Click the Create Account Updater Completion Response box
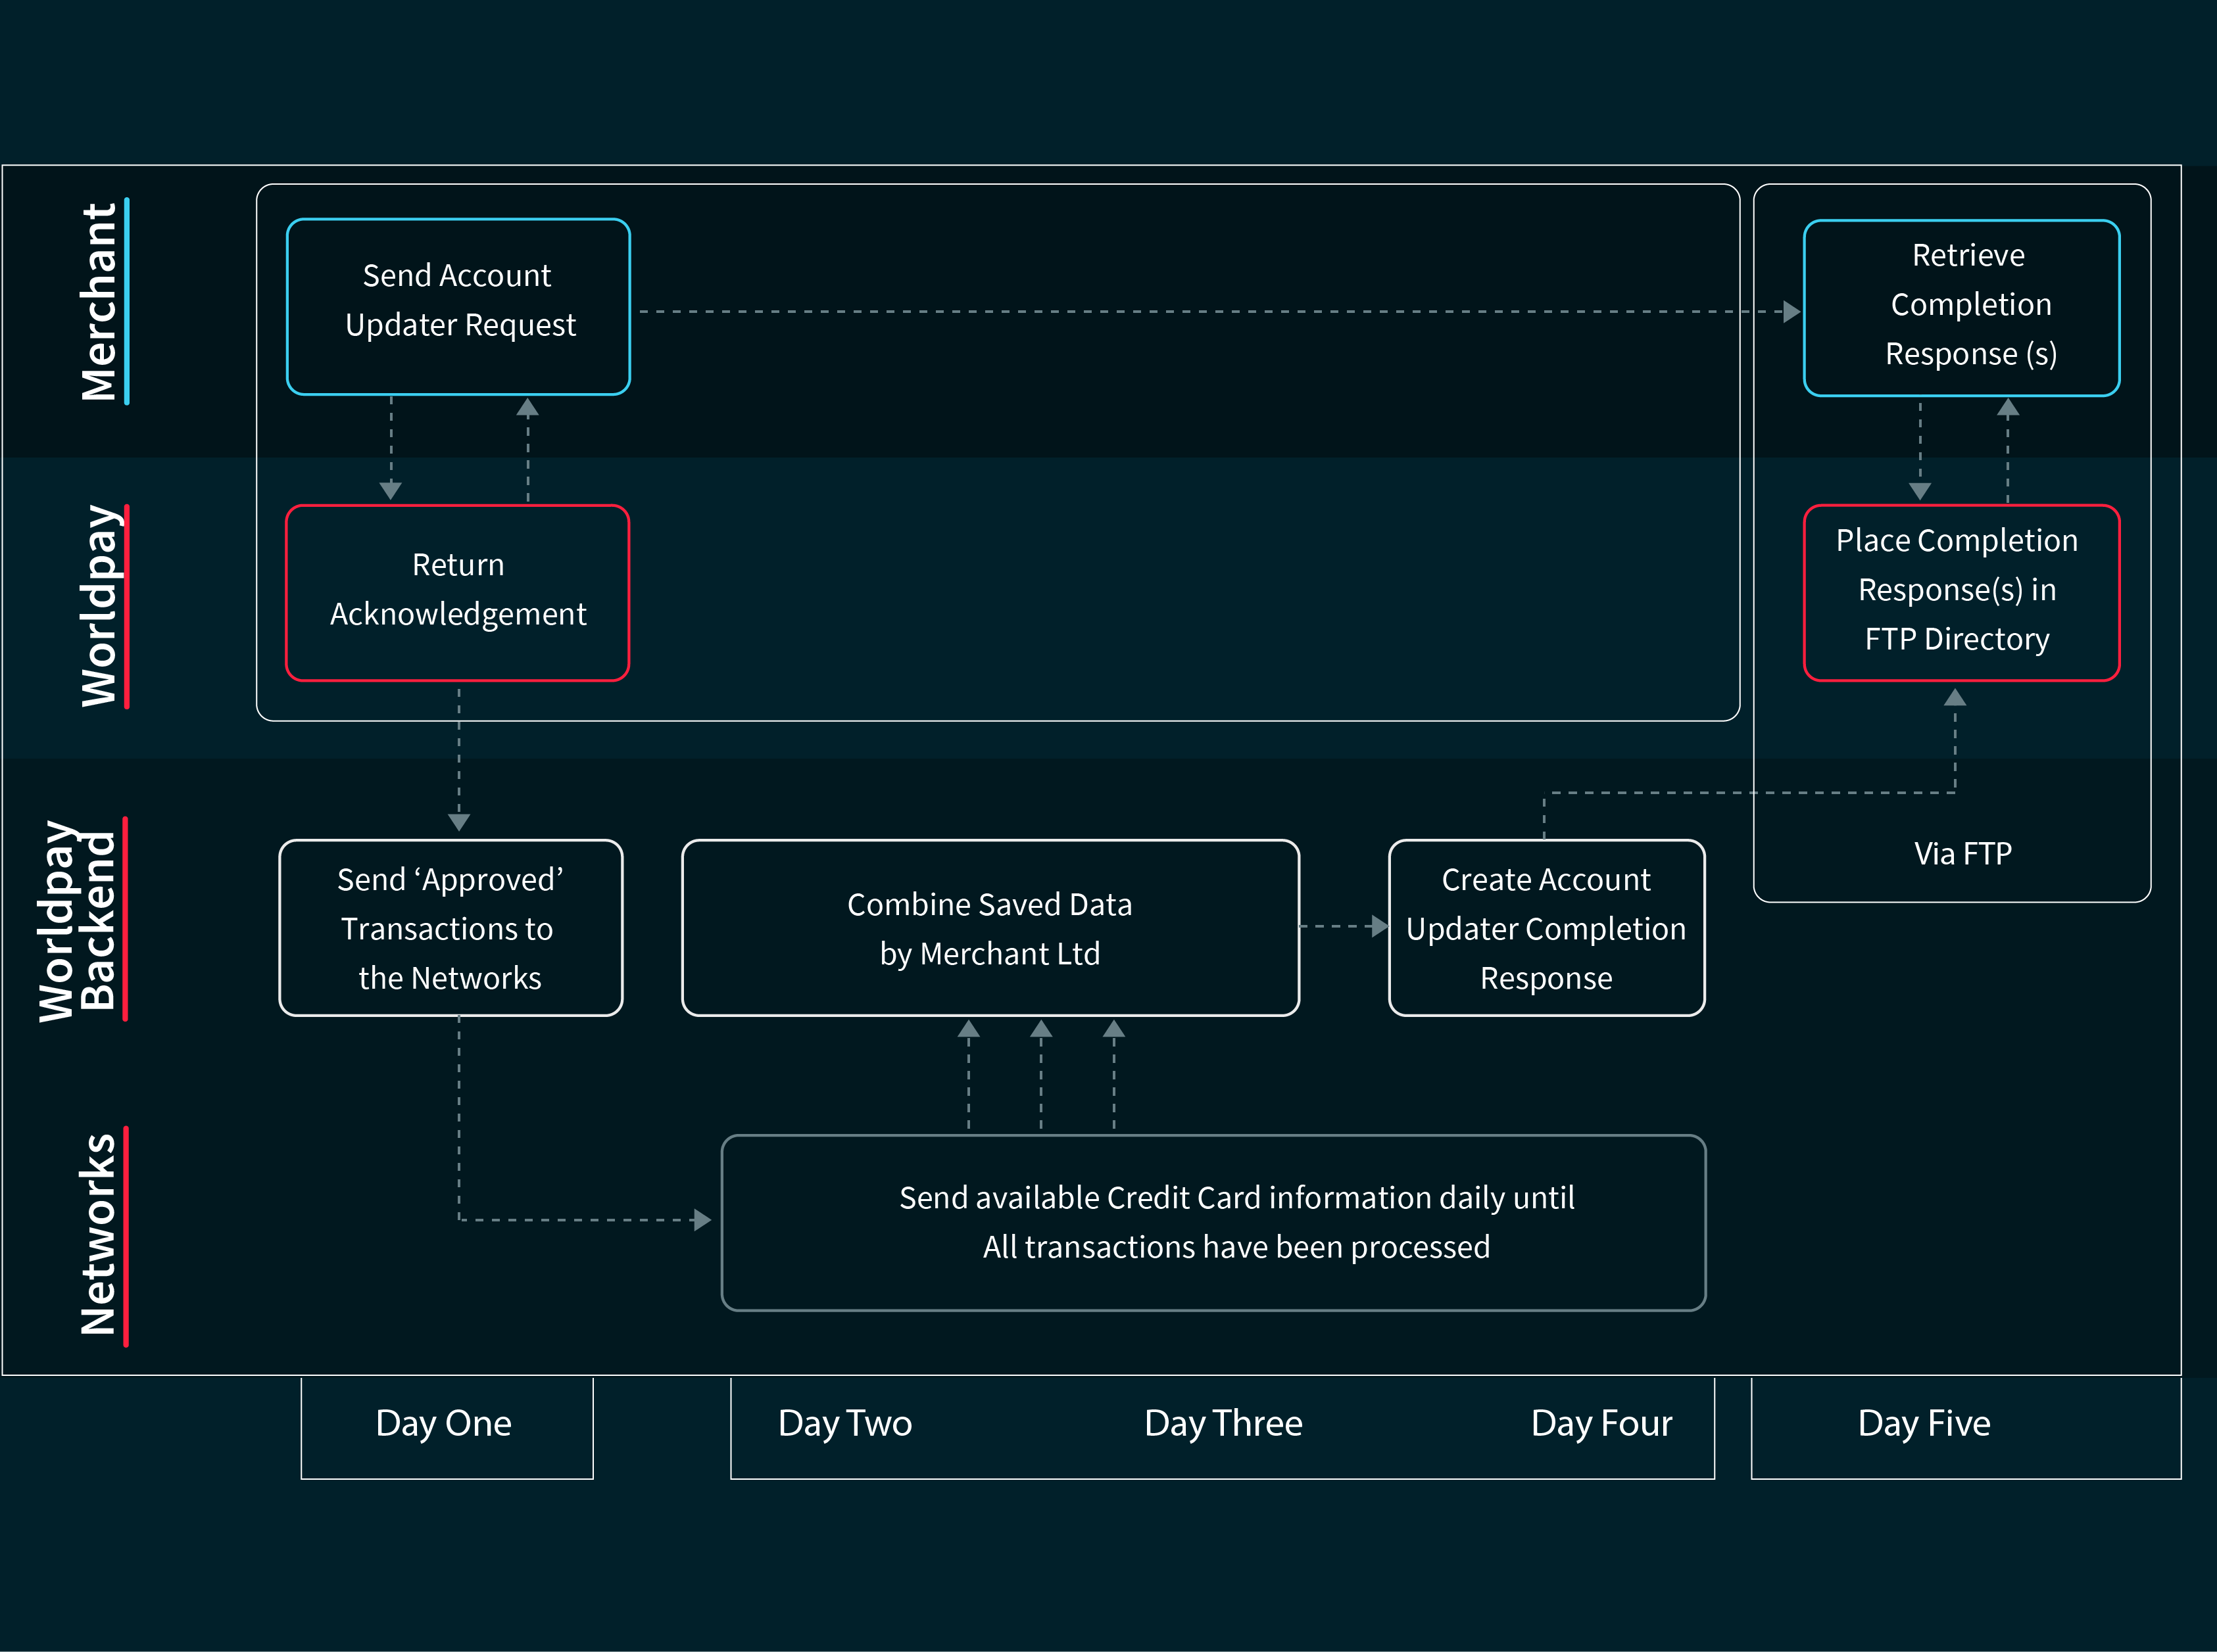This screenshot has height=1652, width=2217. point(1546,928)
